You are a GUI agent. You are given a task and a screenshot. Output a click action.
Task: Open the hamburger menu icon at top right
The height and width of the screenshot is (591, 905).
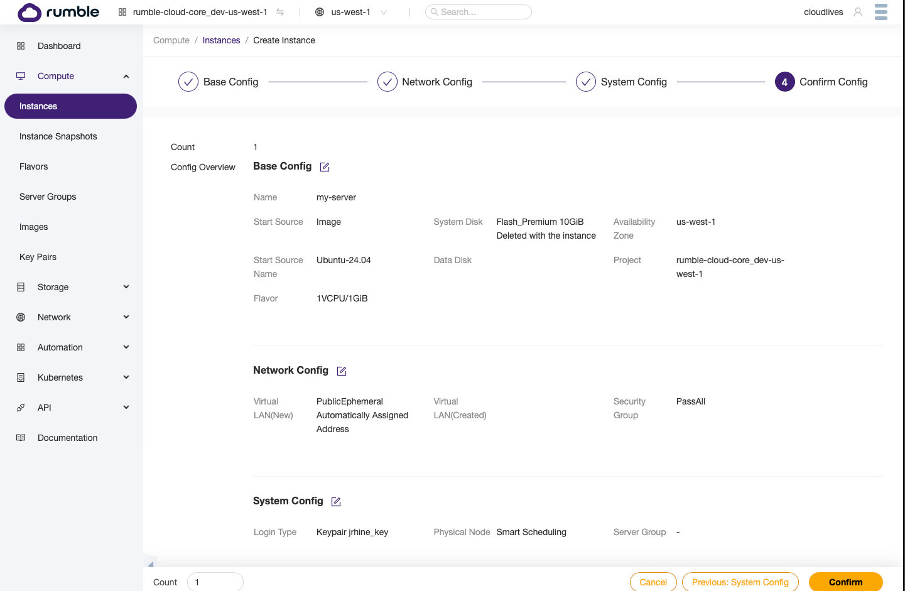(881, 12)
